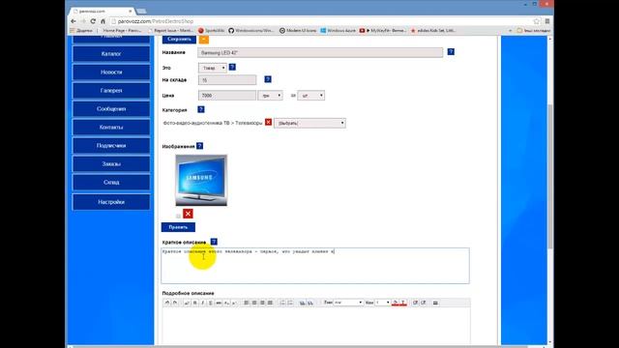Click the На складе stock quantity field
This screenshot has width=619, height=348.
pos(227,80)
